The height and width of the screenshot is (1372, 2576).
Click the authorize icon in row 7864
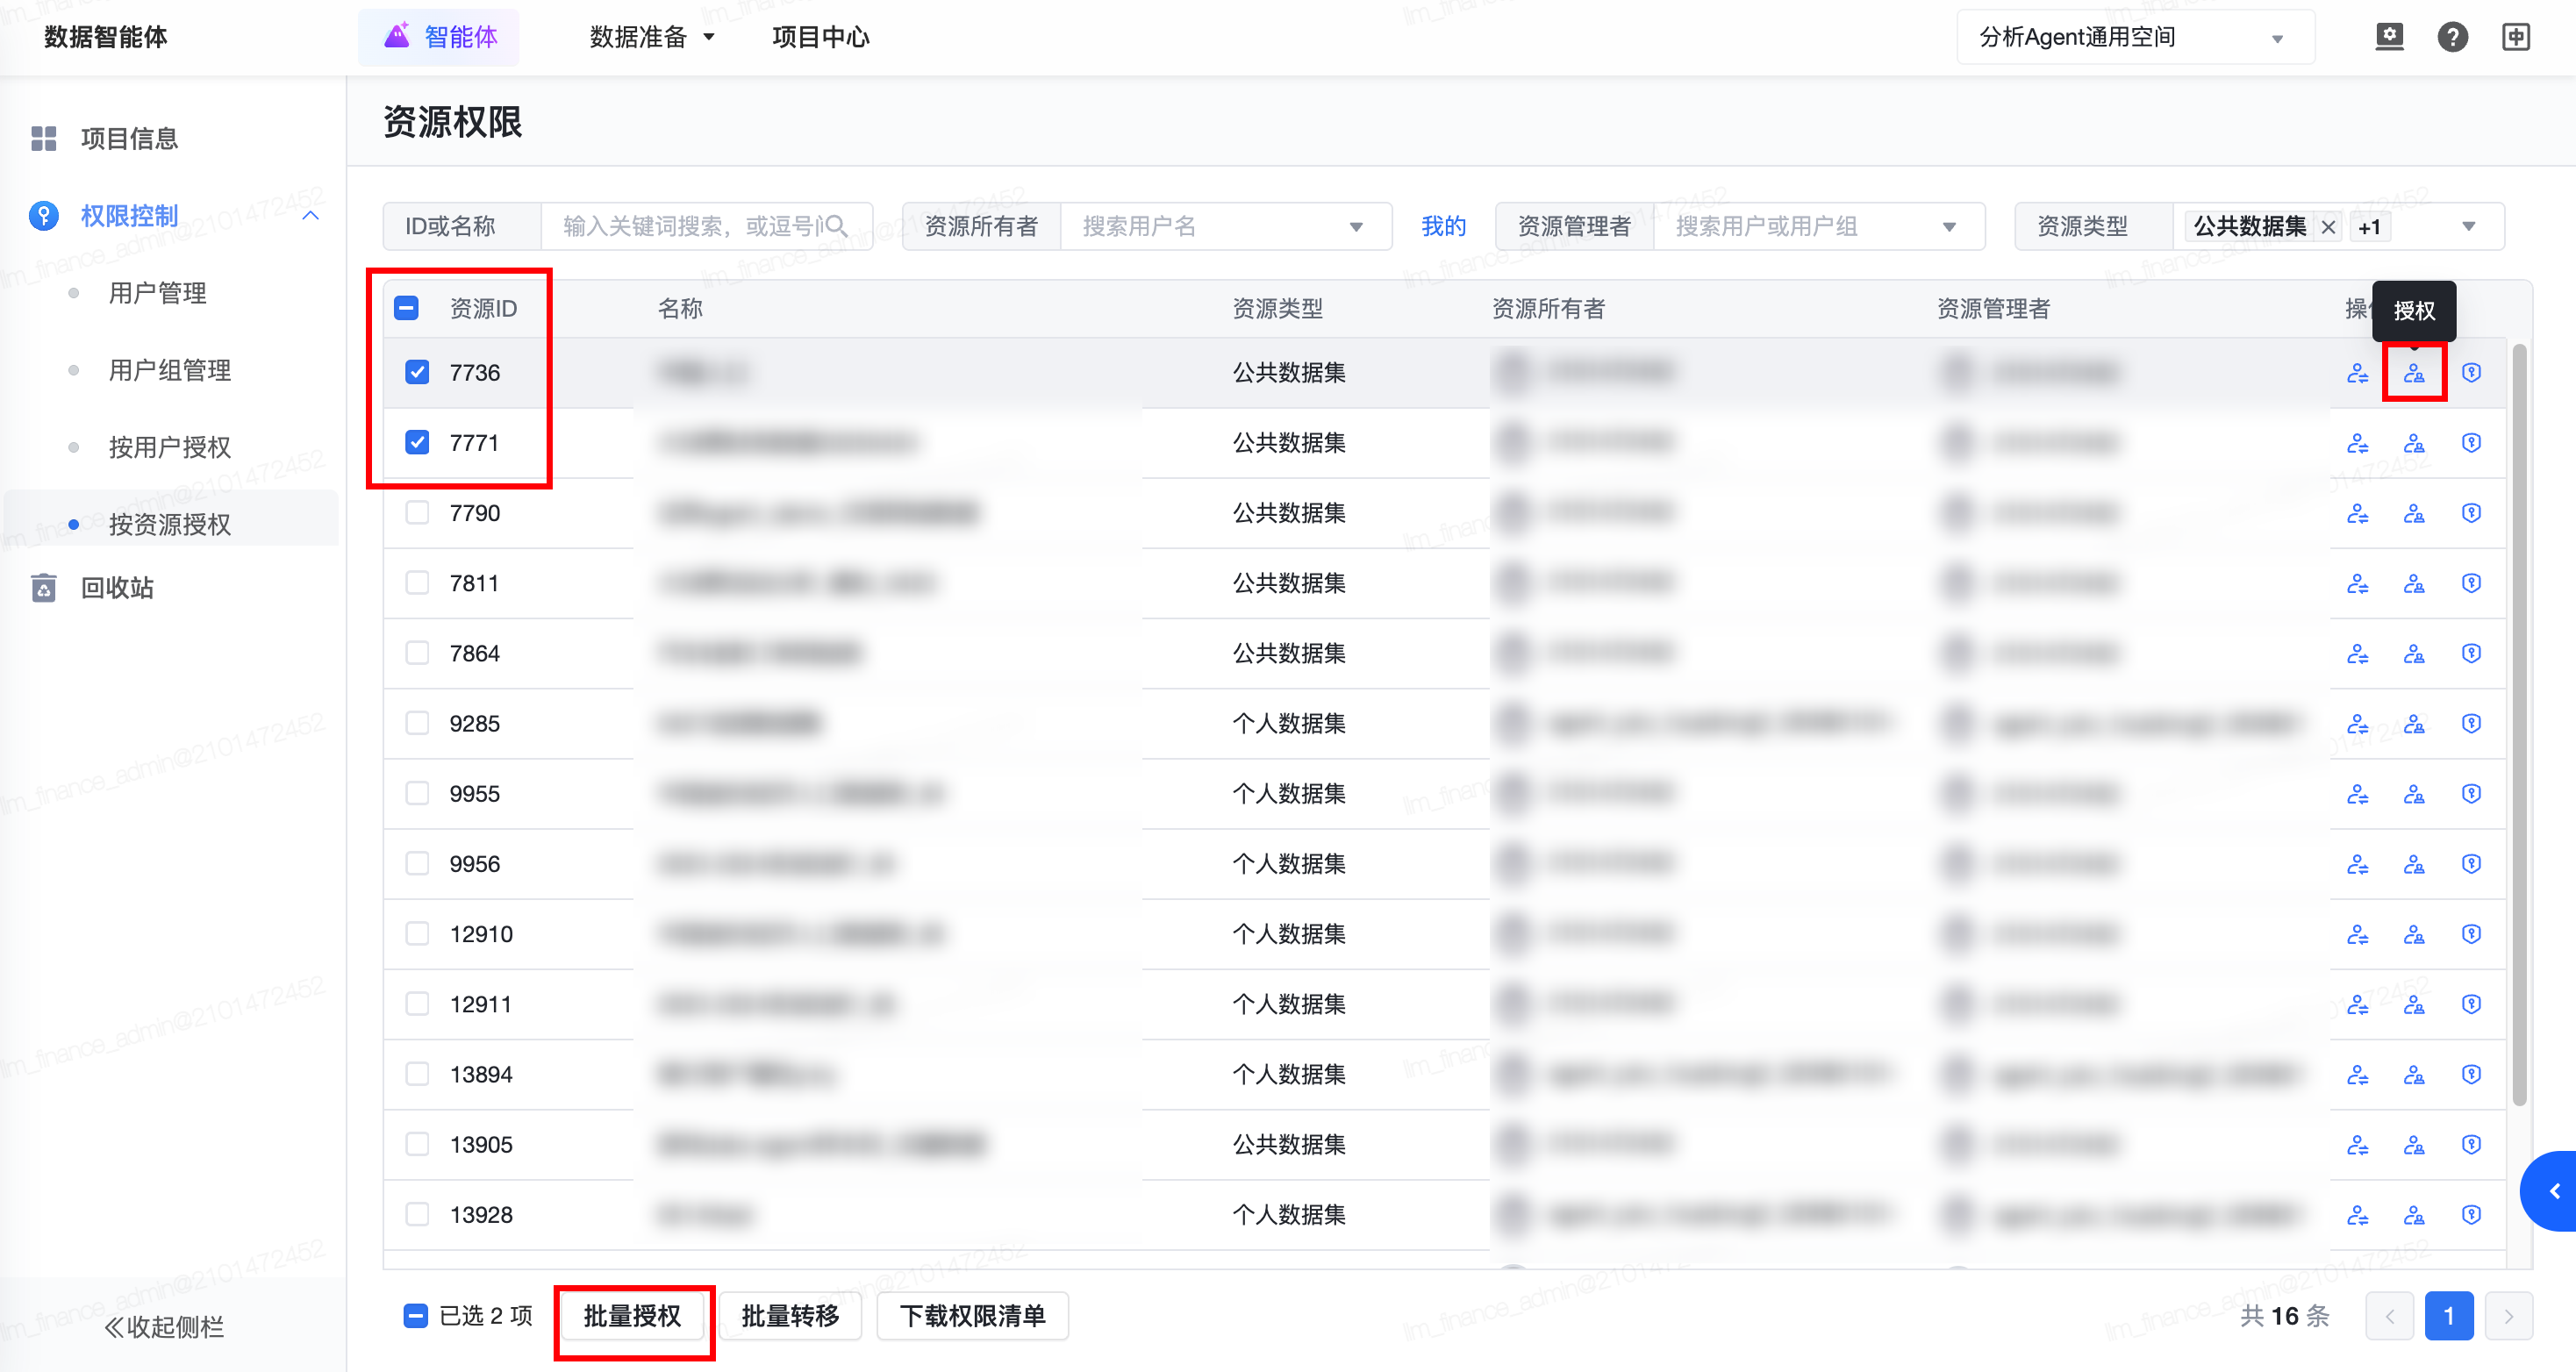(x=2414, y=653)
